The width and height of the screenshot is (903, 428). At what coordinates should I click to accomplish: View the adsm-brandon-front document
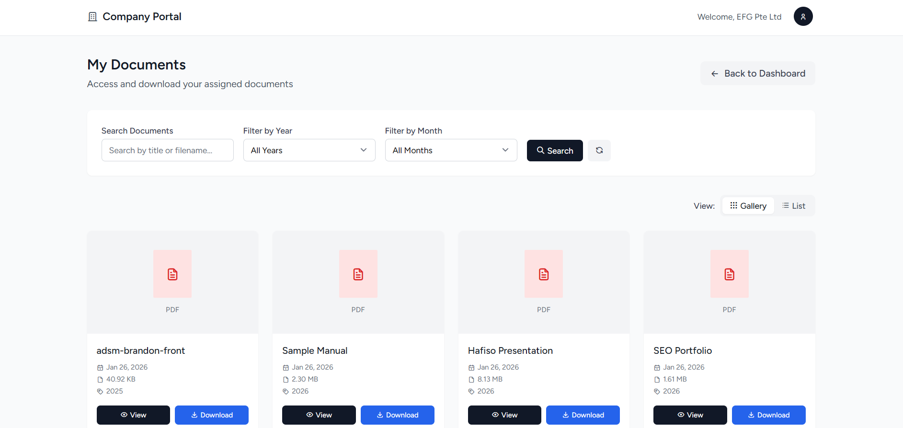pos(133,415)
